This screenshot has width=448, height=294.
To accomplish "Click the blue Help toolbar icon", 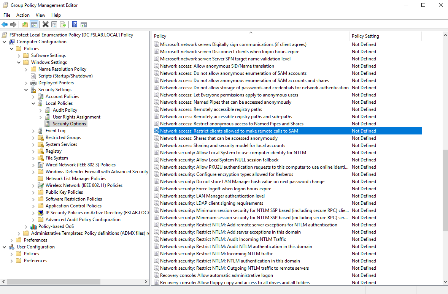I will pyautogui.click(x=75, y=25).
